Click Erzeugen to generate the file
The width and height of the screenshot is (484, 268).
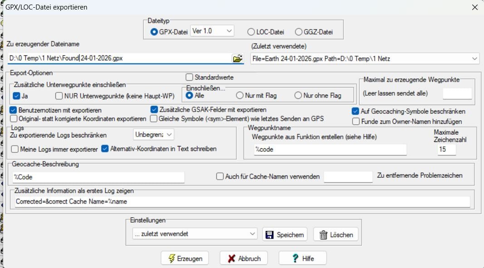(185, 258)
